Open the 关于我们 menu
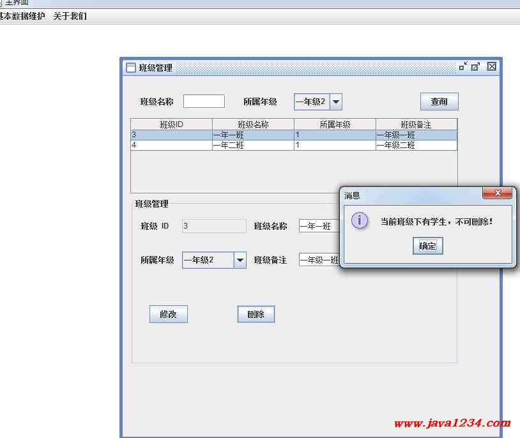The width and height of the screenshot is (520, 438). [70, 17]
